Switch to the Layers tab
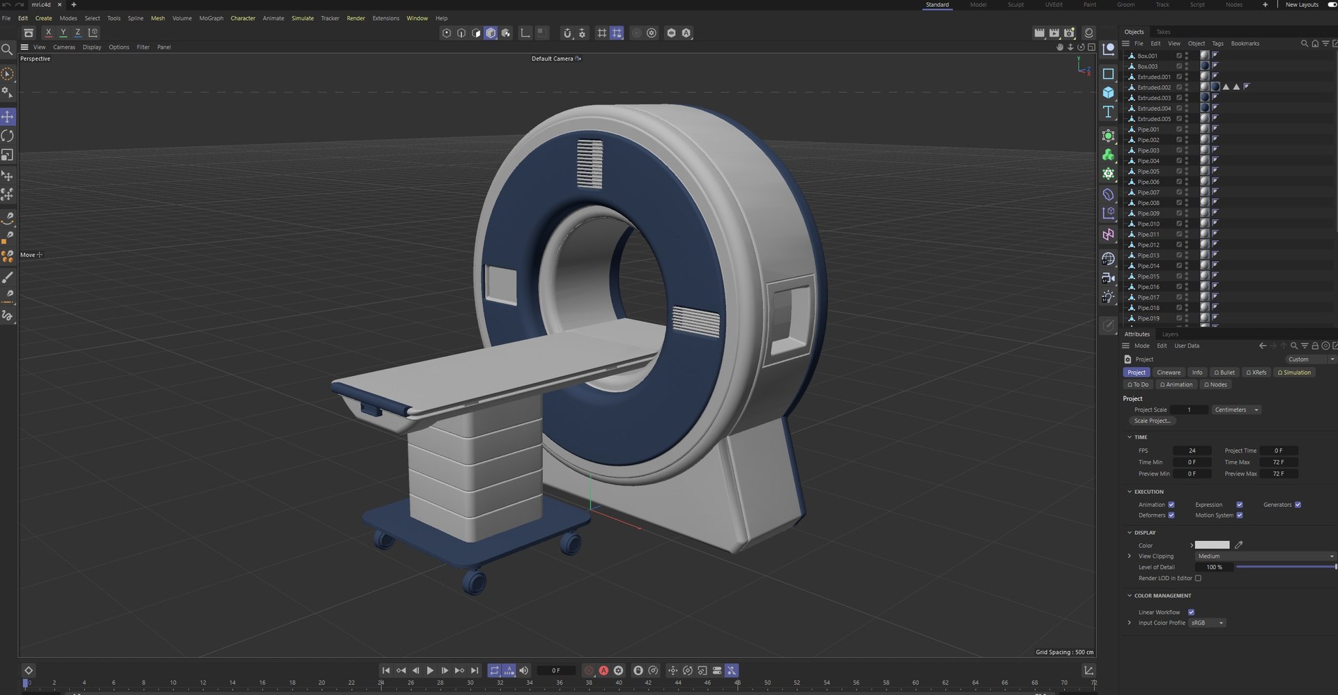The height and width of the screenshot is (695, 1338). coord(1170,334)
